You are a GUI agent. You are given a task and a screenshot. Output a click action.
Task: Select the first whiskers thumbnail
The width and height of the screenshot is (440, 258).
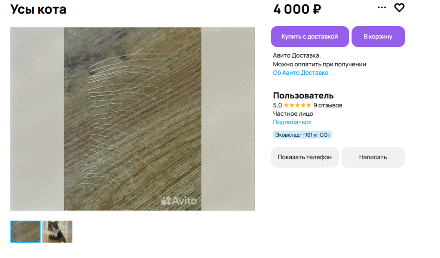pyautogui.click(x=25, y=232)
